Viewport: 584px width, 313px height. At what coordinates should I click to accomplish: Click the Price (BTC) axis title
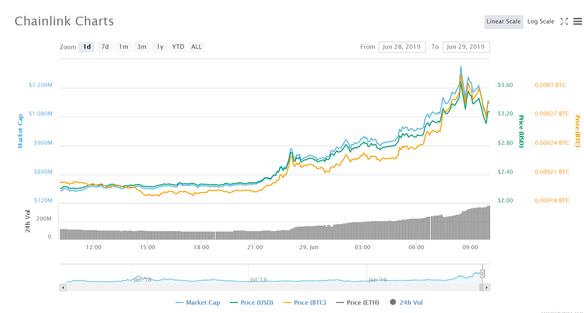[577, 131]
